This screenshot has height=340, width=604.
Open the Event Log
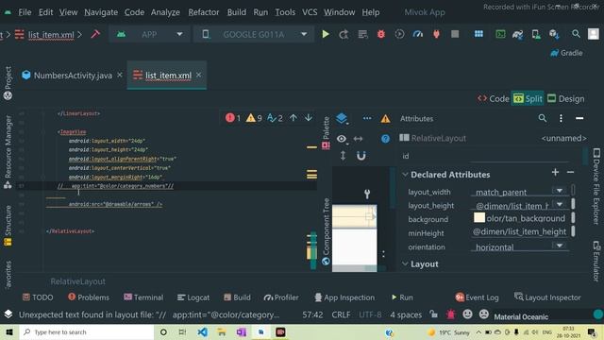pos(477,297)
